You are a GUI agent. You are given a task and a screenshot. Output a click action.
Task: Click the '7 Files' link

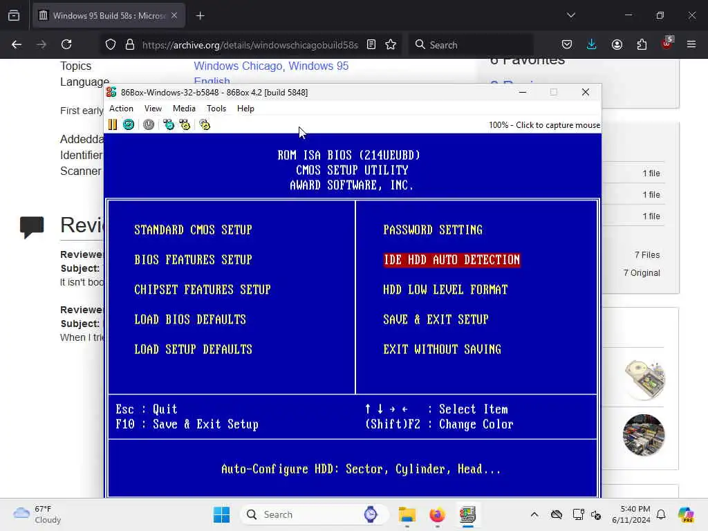647,255
